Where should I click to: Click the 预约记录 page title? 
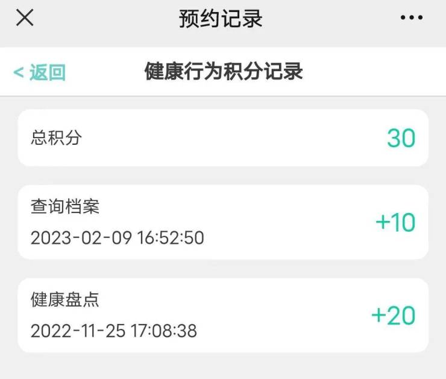click(221, 19)
